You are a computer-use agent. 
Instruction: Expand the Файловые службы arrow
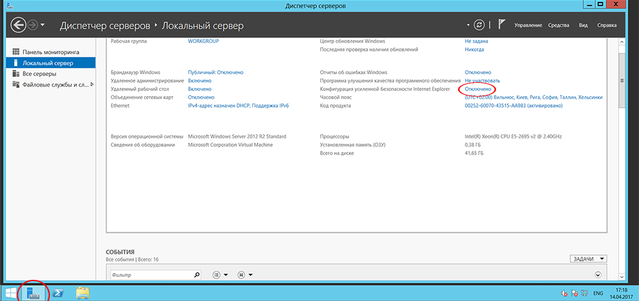(92, 85)
